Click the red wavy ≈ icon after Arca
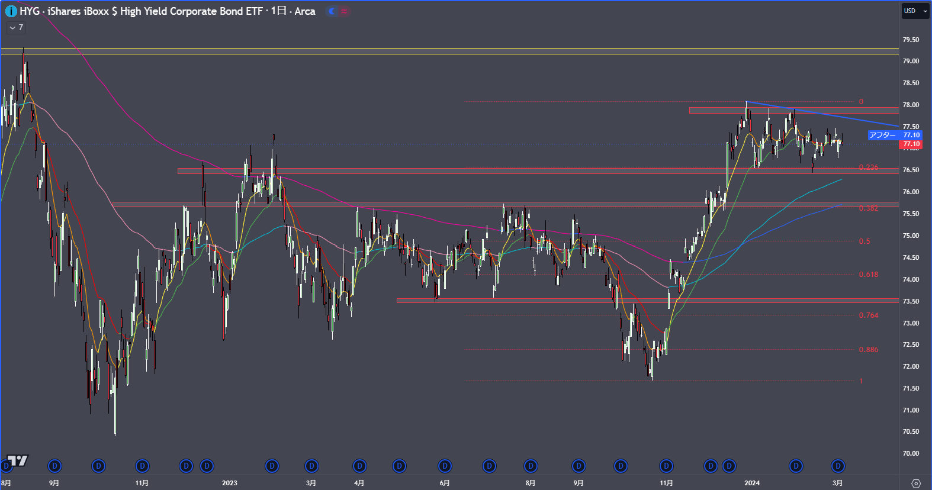 click(x=344, y=11)
